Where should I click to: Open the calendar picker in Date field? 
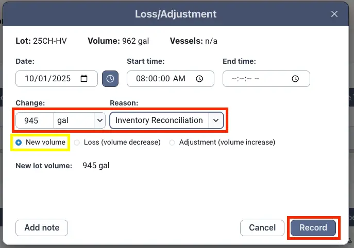coord(85,79)
